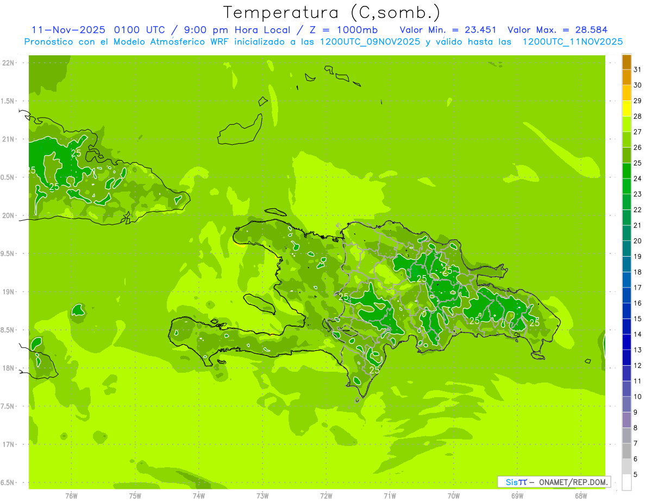Click the colorbar label "30"
This screenshot has height=503, width=652.
coord(637,85)
